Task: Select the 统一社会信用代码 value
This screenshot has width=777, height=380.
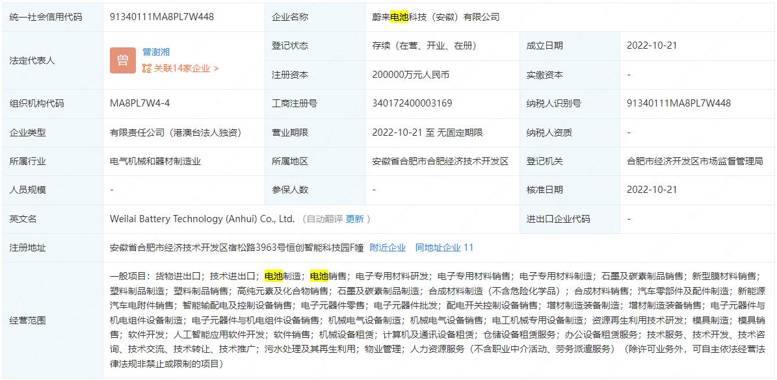Action: pos(162,17)
